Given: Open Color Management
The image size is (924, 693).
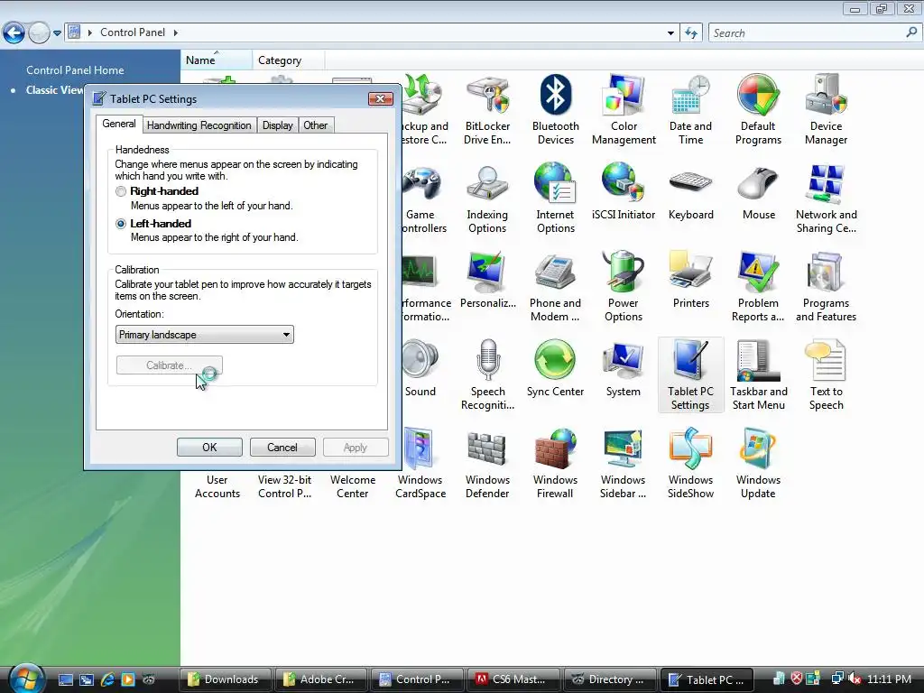Looking at the screenshot, I should click(624, 109).
